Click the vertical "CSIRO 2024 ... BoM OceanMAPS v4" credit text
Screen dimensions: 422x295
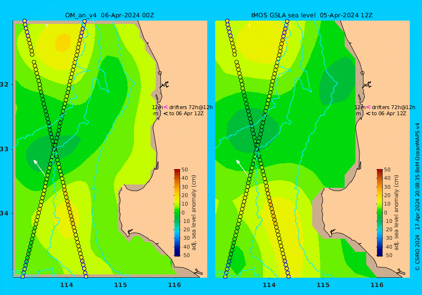click(417, 197)
